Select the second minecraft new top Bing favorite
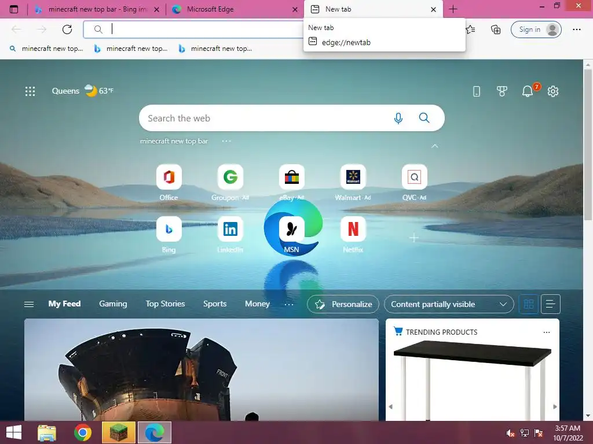The width and height of the screenshot is (593, 444). point(131,49)
